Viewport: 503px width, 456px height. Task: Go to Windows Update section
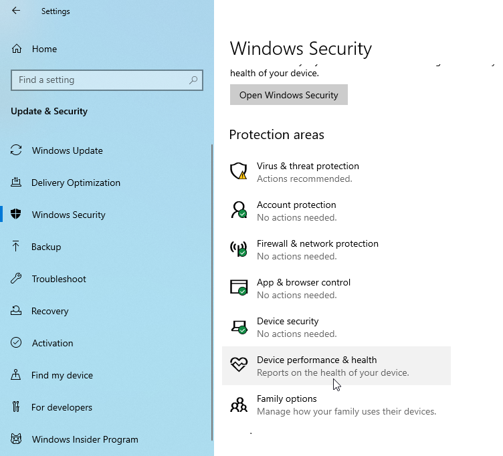pos(106,150)
